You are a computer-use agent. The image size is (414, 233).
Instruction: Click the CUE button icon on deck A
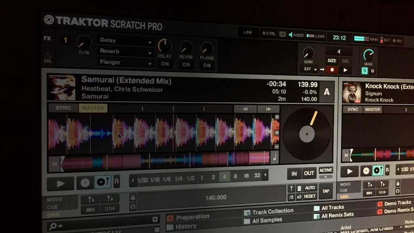pos(85,182)
